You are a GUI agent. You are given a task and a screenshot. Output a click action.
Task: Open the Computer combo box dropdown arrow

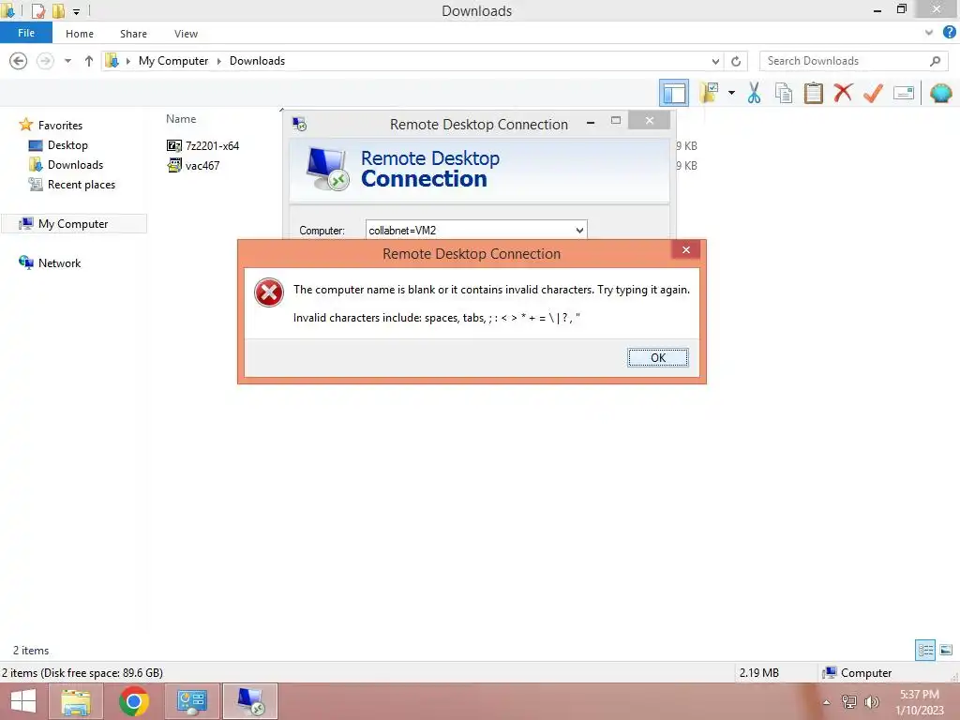pyautogui.click(x=579, y=231)
